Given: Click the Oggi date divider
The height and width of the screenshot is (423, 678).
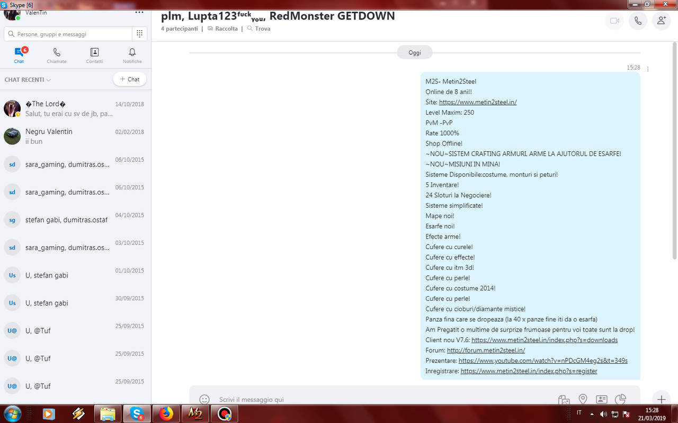Looking at the screenshot, I should pos(415,52).
